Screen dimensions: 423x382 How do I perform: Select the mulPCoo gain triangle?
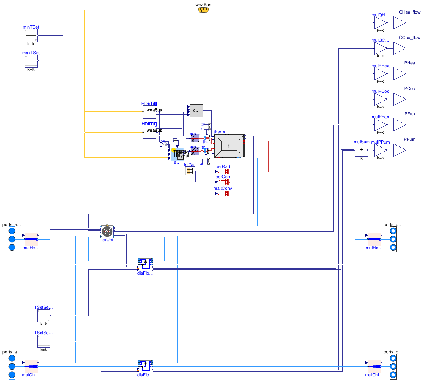click(x=381, y=99)
